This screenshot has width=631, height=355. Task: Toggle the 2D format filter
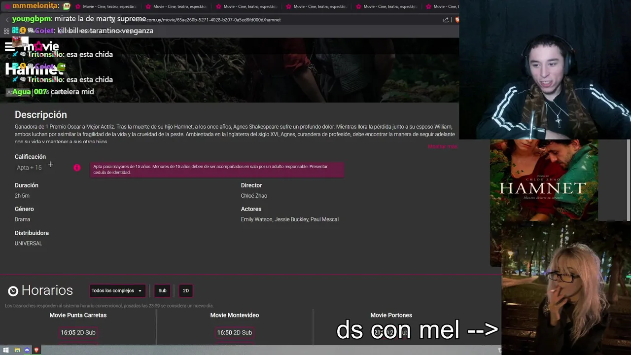[186, 290]
